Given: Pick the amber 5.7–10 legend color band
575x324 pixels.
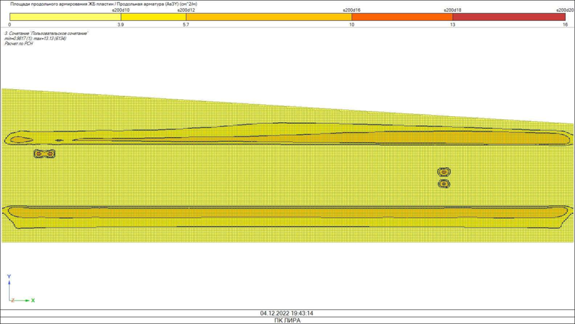Looking at the screenshot, I should (x=269, y=17).
